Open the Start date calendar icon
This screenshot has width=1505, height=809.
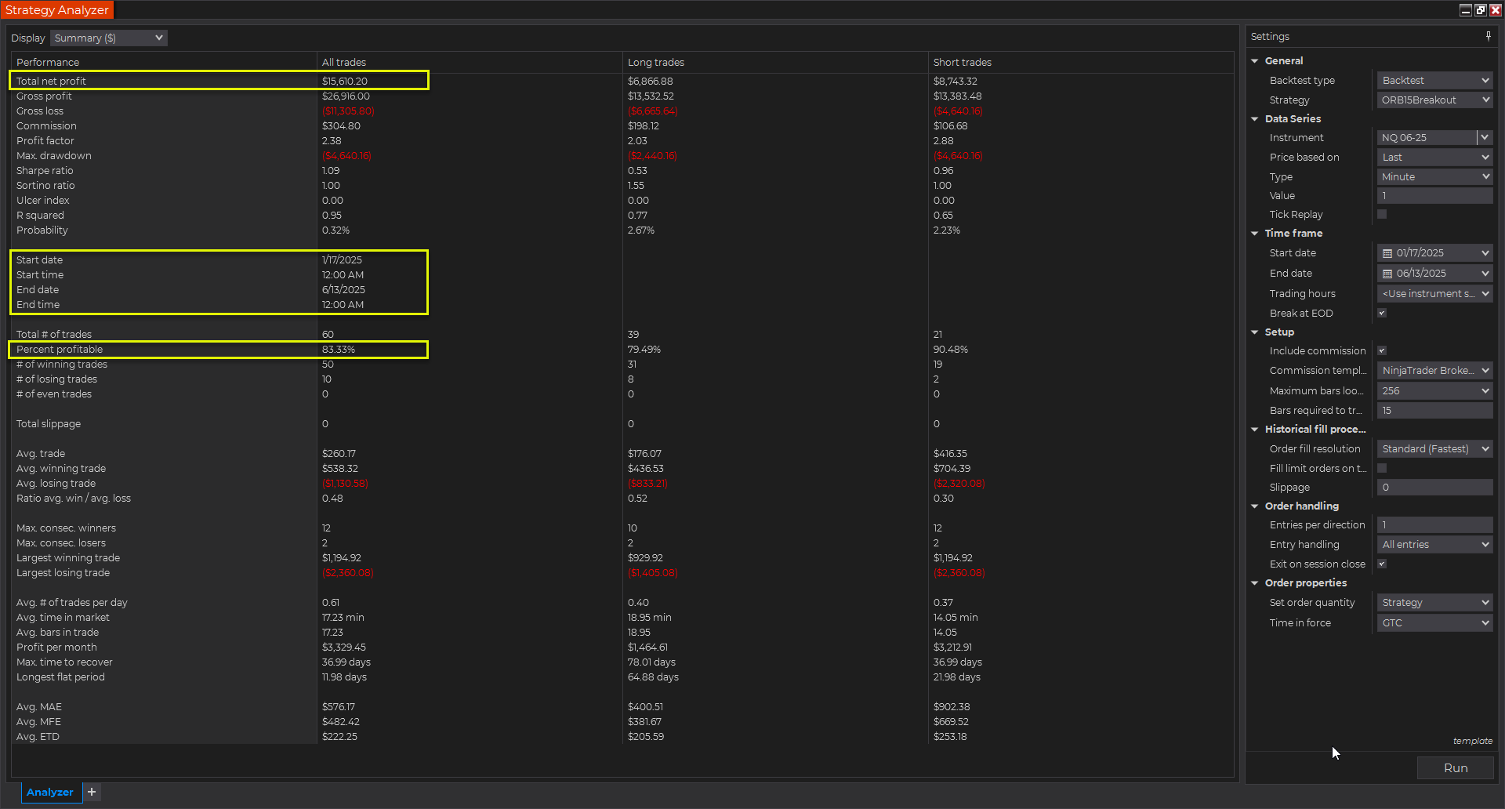(x=1387, y=253)
